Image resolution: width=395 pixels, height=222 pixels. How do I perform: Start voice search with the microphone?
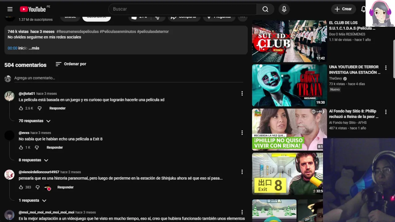click(284, 9)
